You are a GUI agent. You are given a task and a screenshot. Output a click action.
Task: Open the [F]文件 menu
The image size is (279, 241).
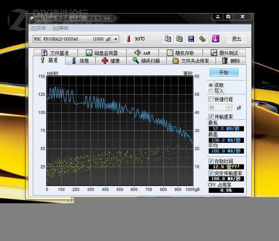[39, 28]
